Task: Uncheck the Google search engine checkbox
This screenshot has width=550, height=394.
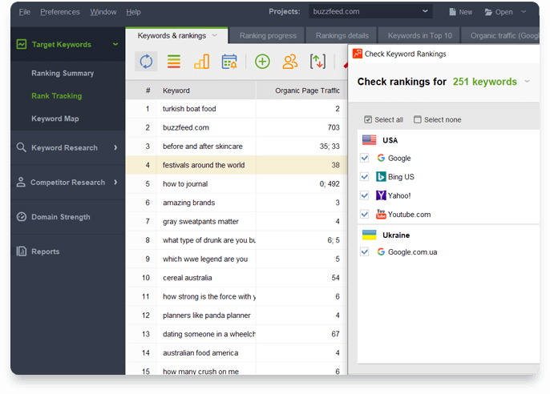Action: point(366,159)
